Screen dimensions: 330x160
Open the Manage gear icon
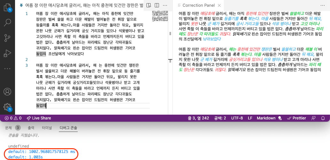pyautogui.click(x=7, y=107)
